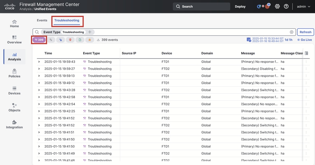
Task: Click the blue circular task status icon
Action: point(259,6)
